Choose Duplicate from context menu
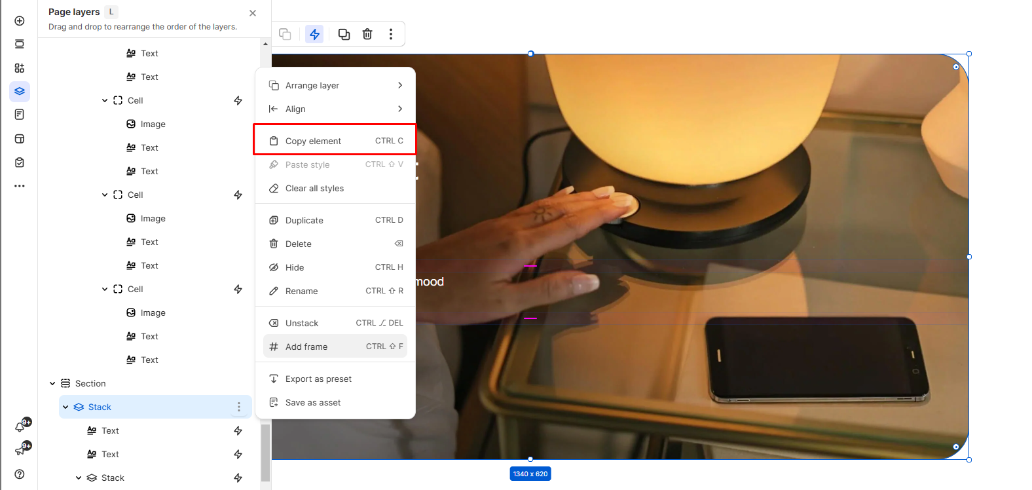1032x490 pixels. coord(335,220)
